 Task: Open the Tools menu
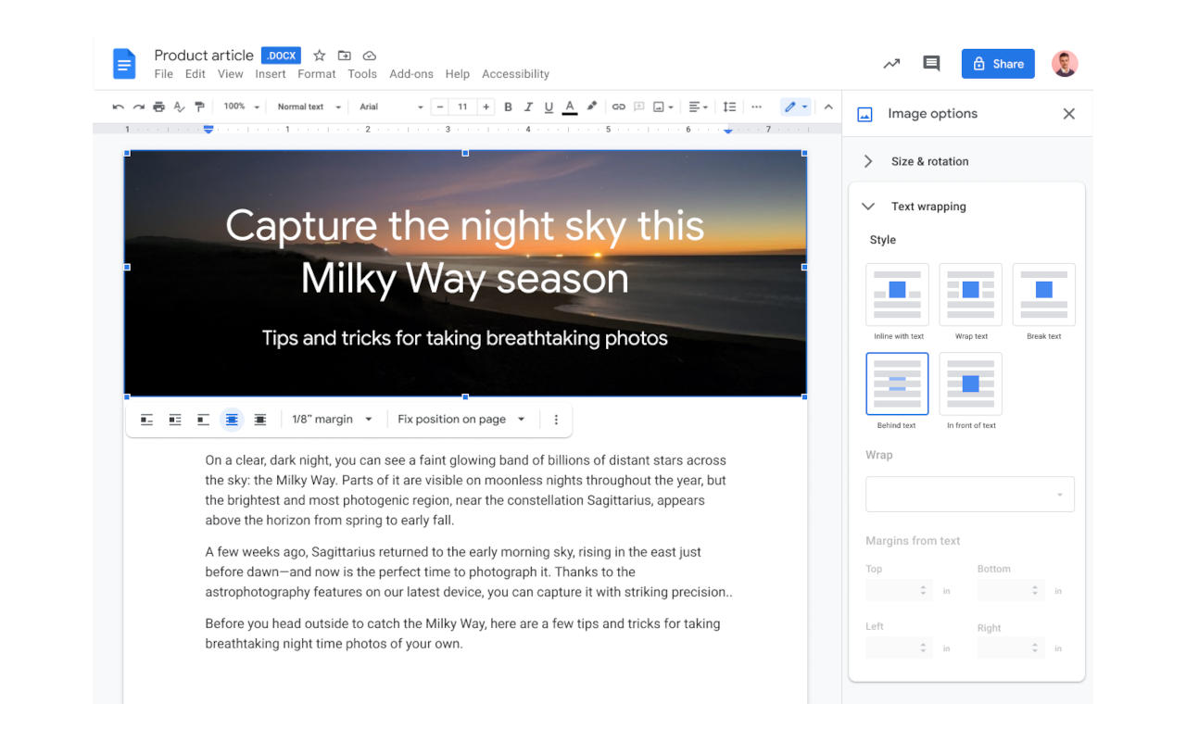click(x=362, y=73)
